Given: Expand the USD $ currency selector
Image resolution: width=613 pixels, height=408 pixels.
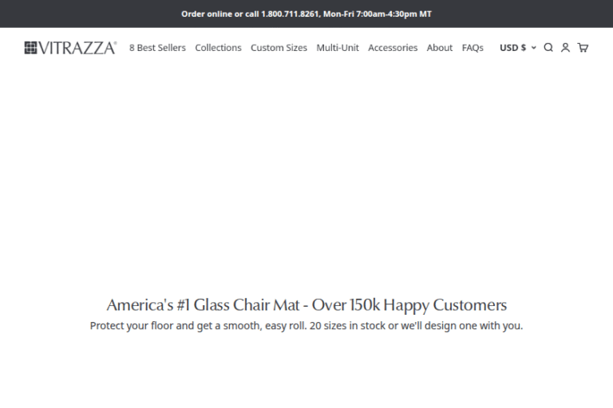Looking at the screenshot, I should tap(512, 48).
